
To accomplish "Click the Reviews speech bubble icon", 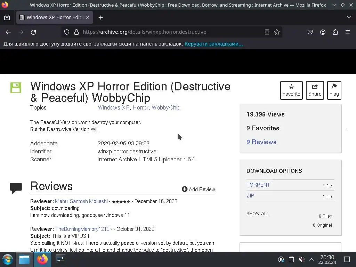I will [16, 188].
